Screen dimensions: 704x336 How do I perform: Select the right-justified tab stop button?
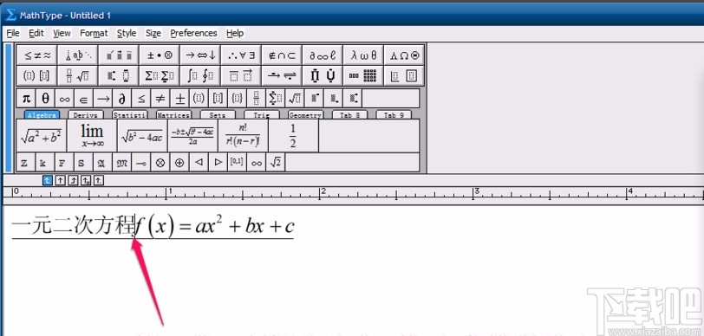pyautogui.click(x=73, y=180)
